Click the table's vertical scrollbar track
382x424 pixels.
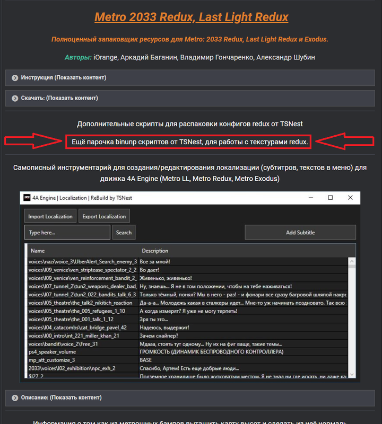pyautogui.click(x=352, y=319)
